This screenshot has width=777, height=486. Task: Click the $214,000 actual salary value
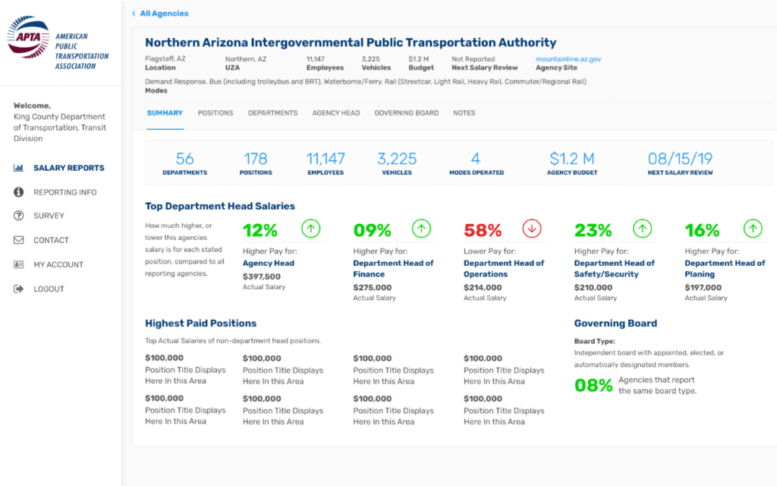coord(483,288)
